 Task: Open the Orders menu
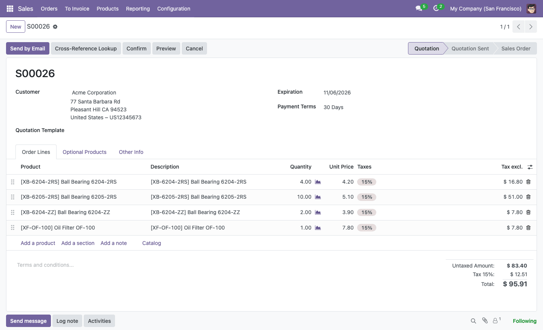(49, 9)
